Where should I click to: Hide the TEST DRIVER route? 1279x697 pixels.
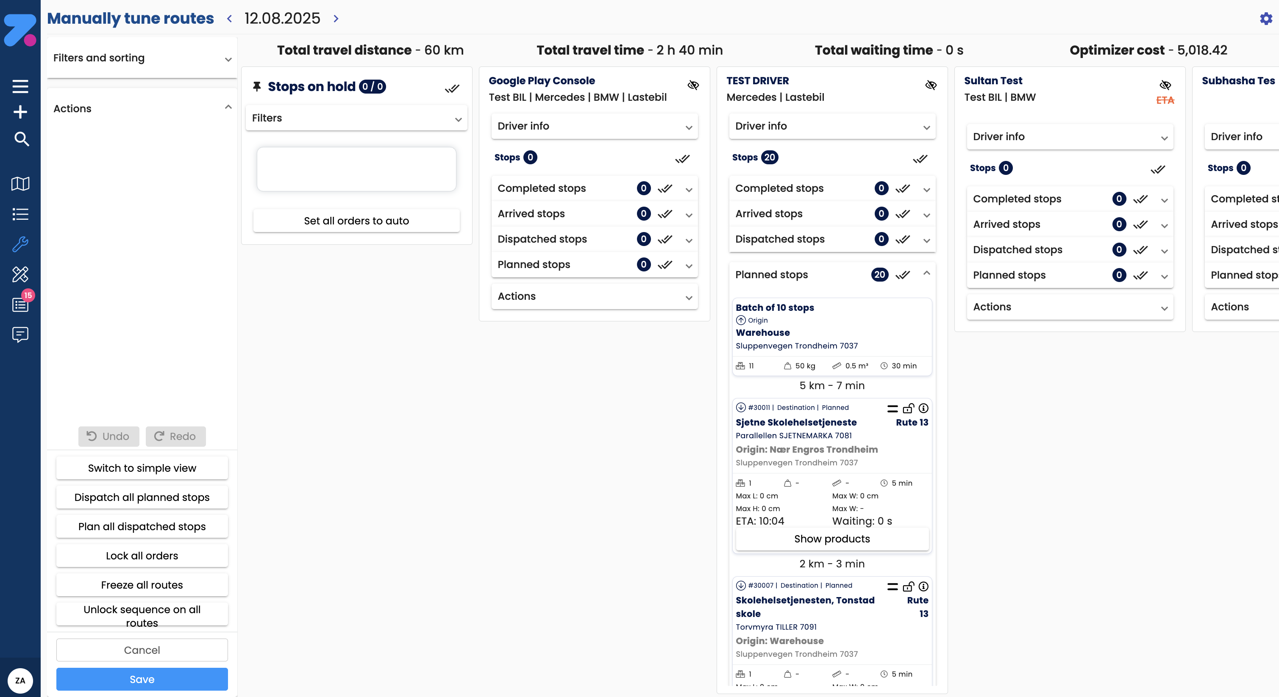point(931,86)
